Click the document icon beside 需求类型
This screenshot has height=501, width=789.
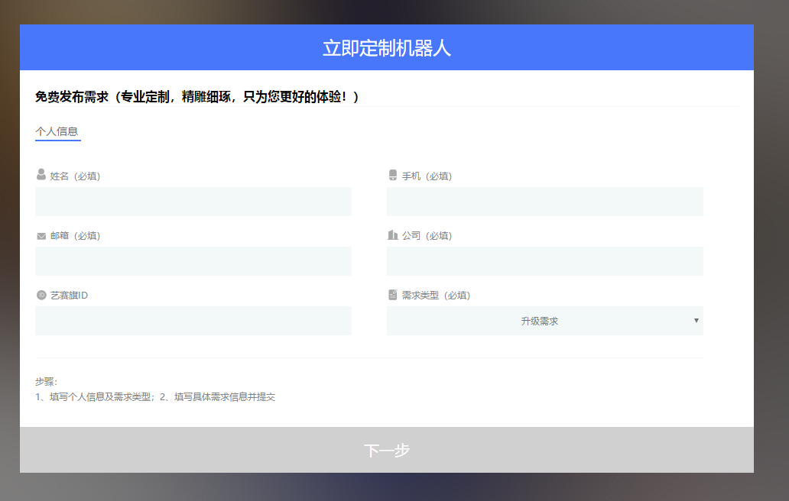click(x=393, y=295)
